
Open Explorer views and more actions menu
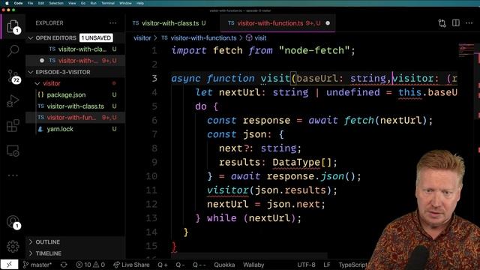pyautogui.click(x=113, y=23)
